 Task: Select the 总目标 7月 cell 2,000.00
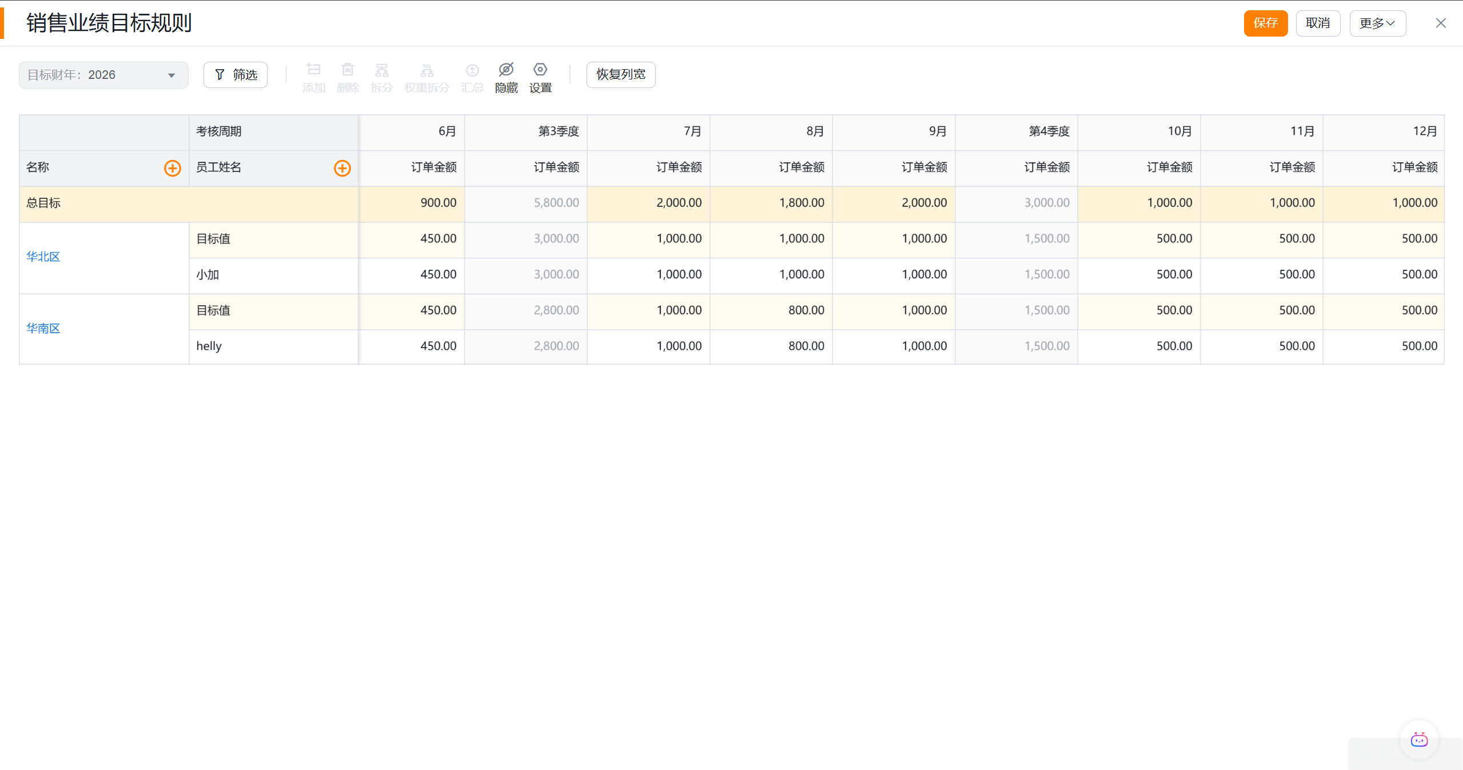point(678,203)
